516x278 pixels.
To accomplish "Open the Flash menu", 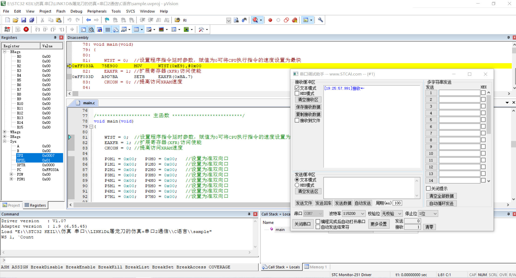I will coord(61,11).
